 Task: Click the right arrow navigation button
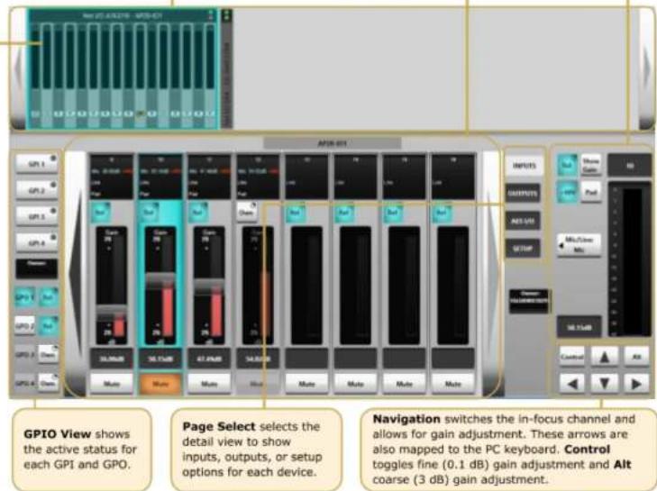636,383
